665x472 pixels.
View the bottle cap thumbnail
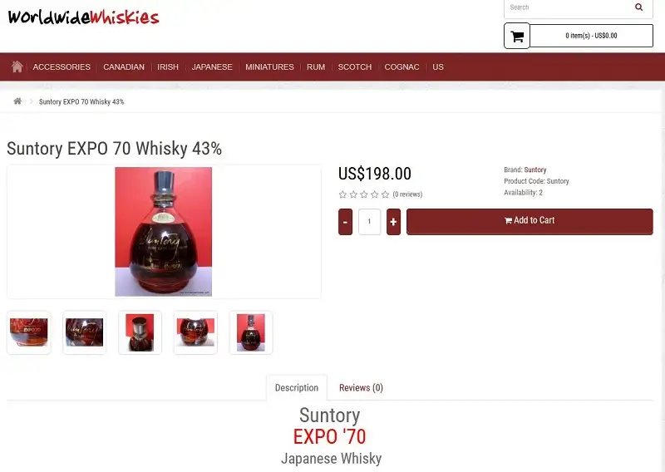(140, 332)
